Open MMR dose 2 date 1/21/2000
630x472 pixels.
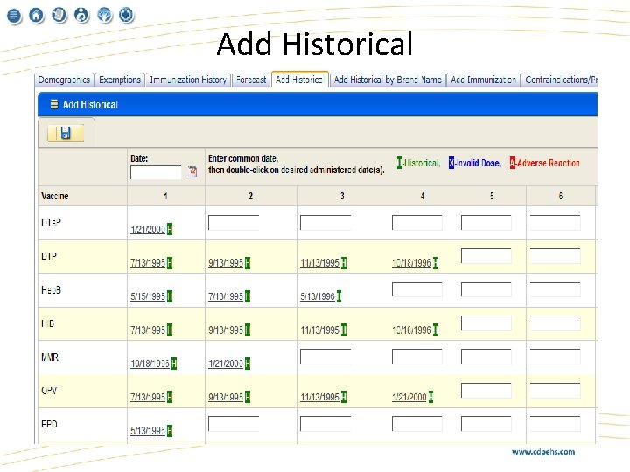226,364
